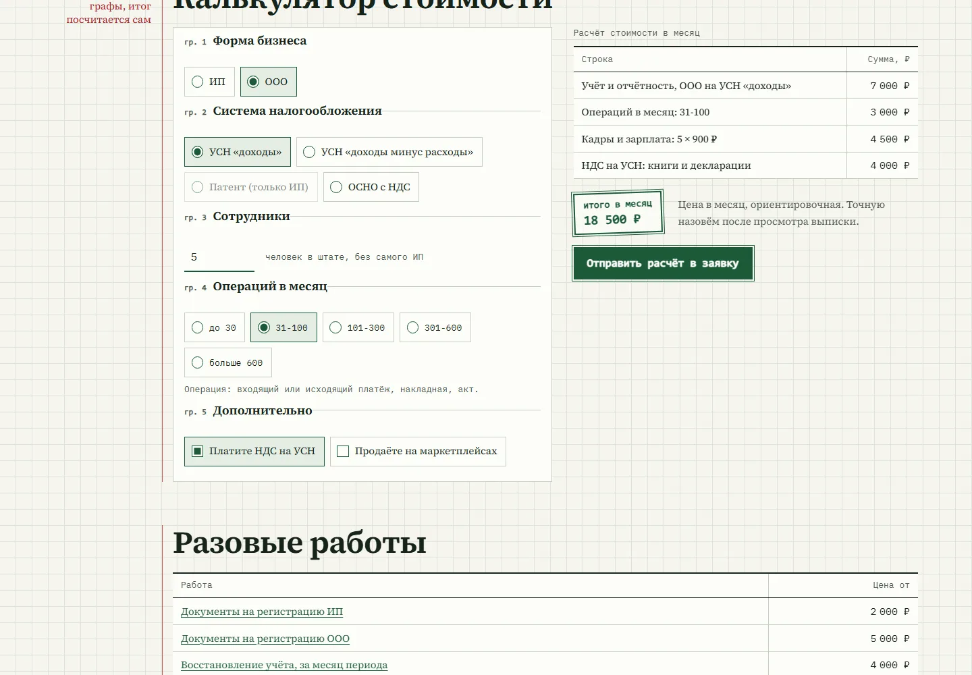Select больше 600 operations option
Image resolution: width=972 pixels, height=675 pixels.
pyautogui.click(x=227, y=362)
